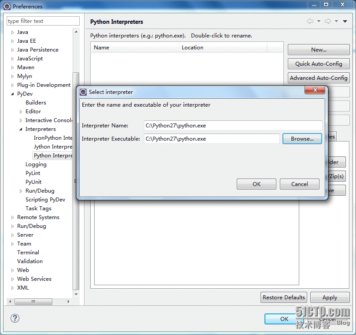This screenshot has width=356, height=335.
Task: Click OK in Preferences window
Action: tap(284, 319)
